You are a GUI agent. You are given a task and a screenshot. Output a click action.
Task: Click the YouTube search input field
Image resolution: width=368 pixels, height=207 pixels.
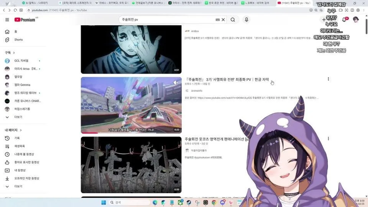[168, 20]
